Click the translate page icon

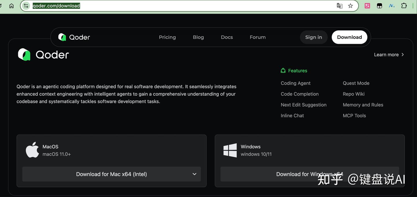coord(339,6)
